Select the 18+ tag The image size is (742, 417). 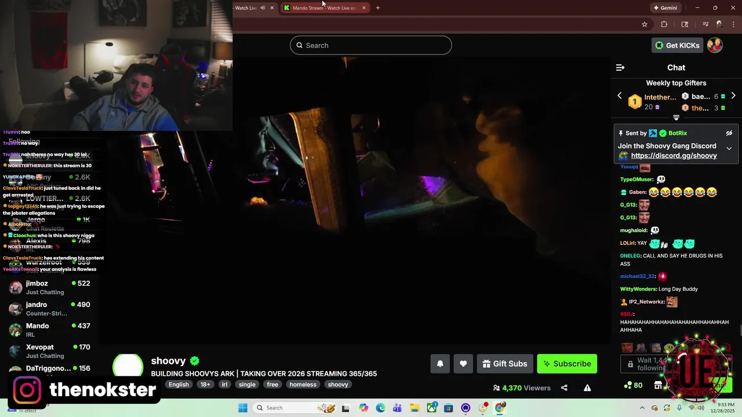tap(205, 385)
